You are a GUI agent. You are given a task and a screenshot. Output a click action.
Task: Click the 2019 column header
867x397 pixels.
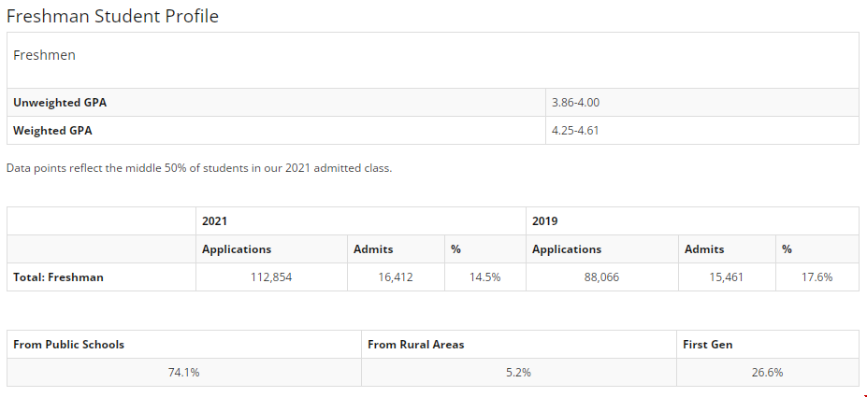[x=545, y=221]
